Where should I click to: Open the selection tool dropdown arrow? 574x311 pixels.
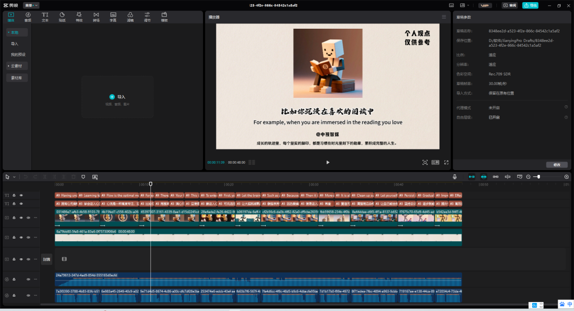[x=14, y=176]
